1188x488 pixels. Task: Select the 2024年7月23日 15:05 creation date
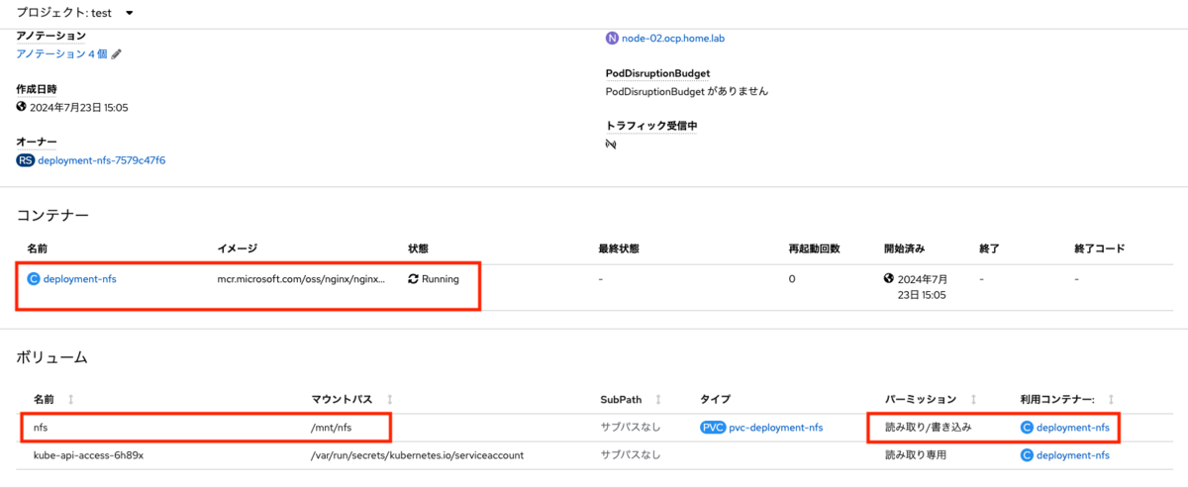79,107
